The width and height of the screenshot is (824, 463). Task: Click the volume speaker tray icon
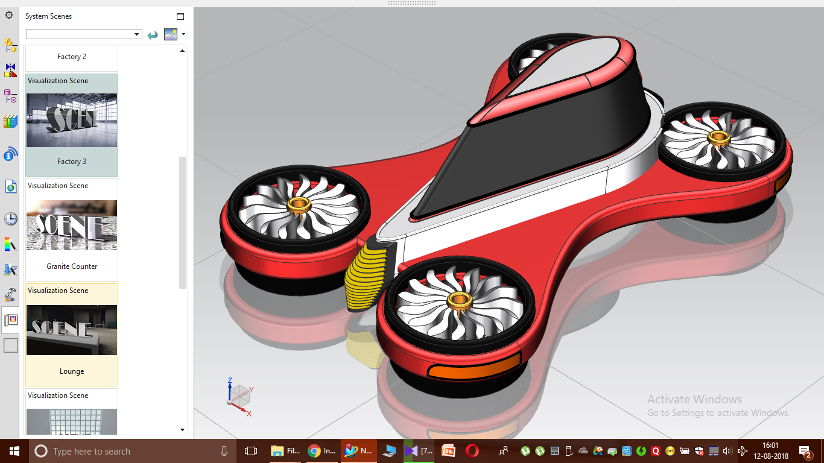click(727, 451)
